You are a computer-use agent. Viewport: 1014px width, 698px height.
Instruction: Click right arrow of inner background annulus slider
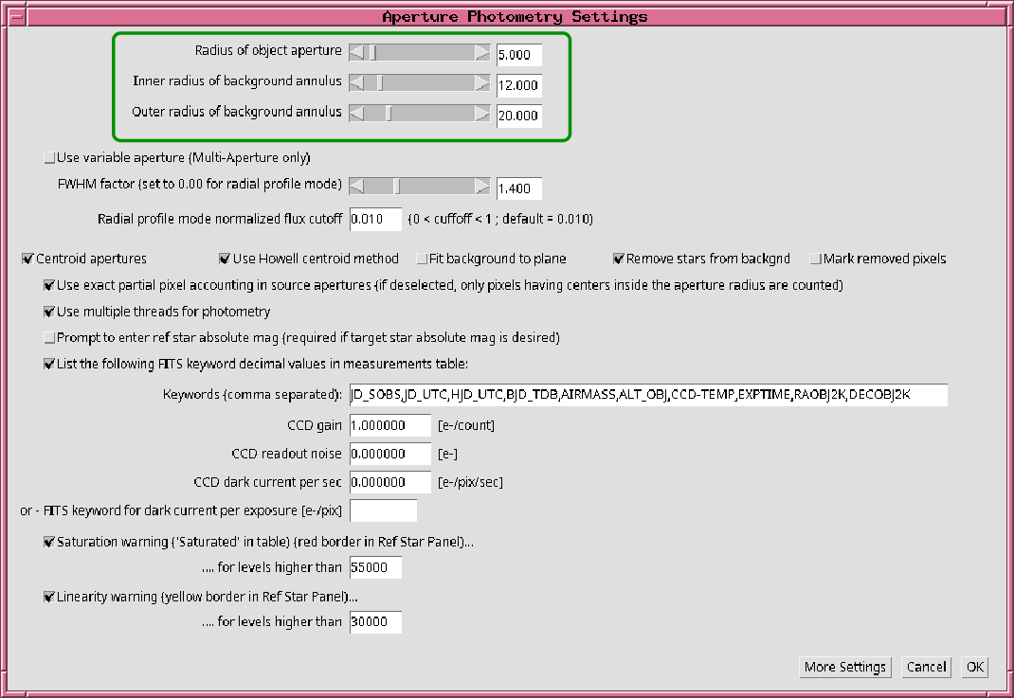(482, 83)
